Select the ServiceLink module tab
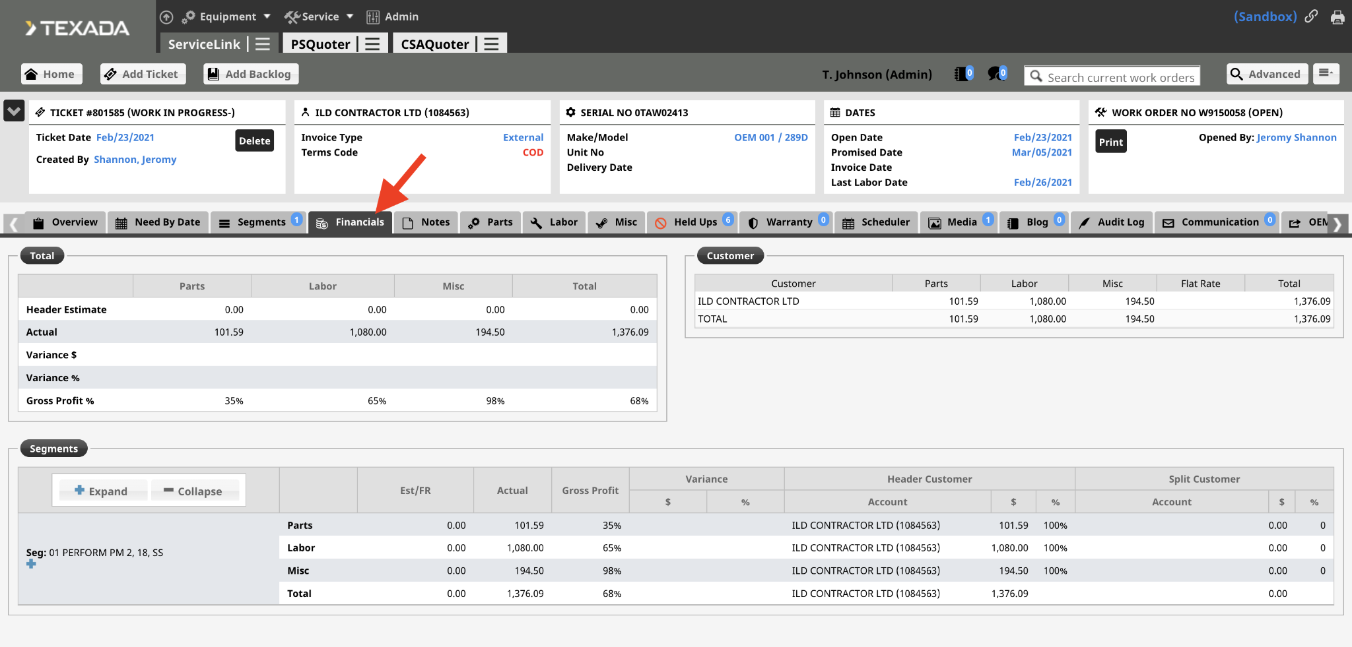This screenshot has width=1352, height=647. coord(203,44)
